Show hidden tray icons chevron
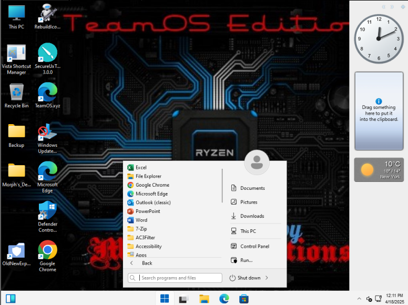Viewport: 408px width, 305px height. pos(359,299)
